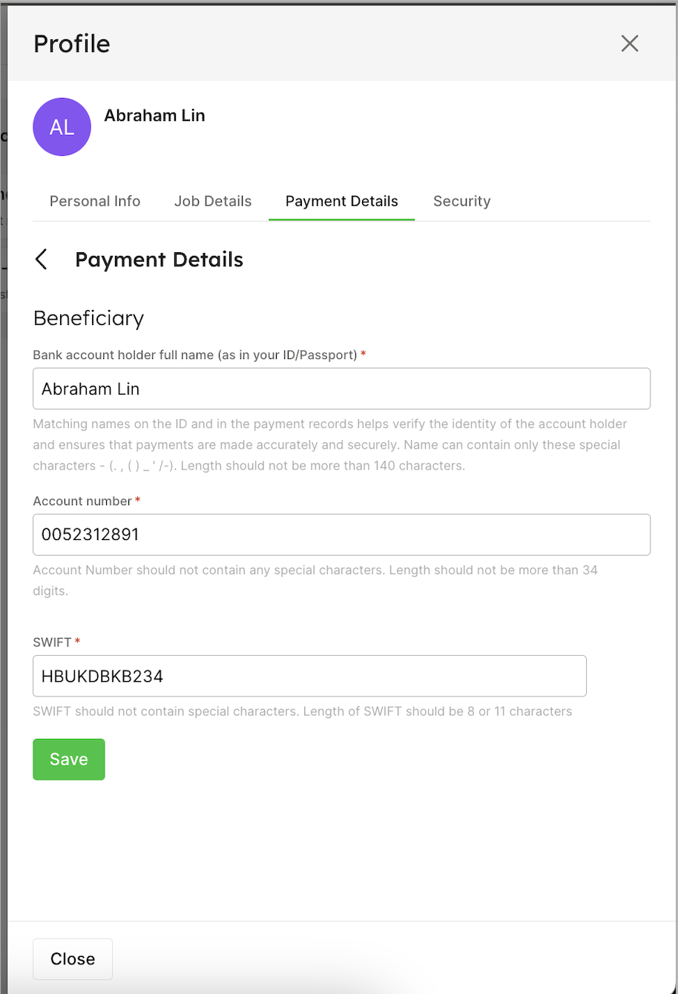Click the SWIFT length helper text
The image size is (678, 994).
coord(303,711)
